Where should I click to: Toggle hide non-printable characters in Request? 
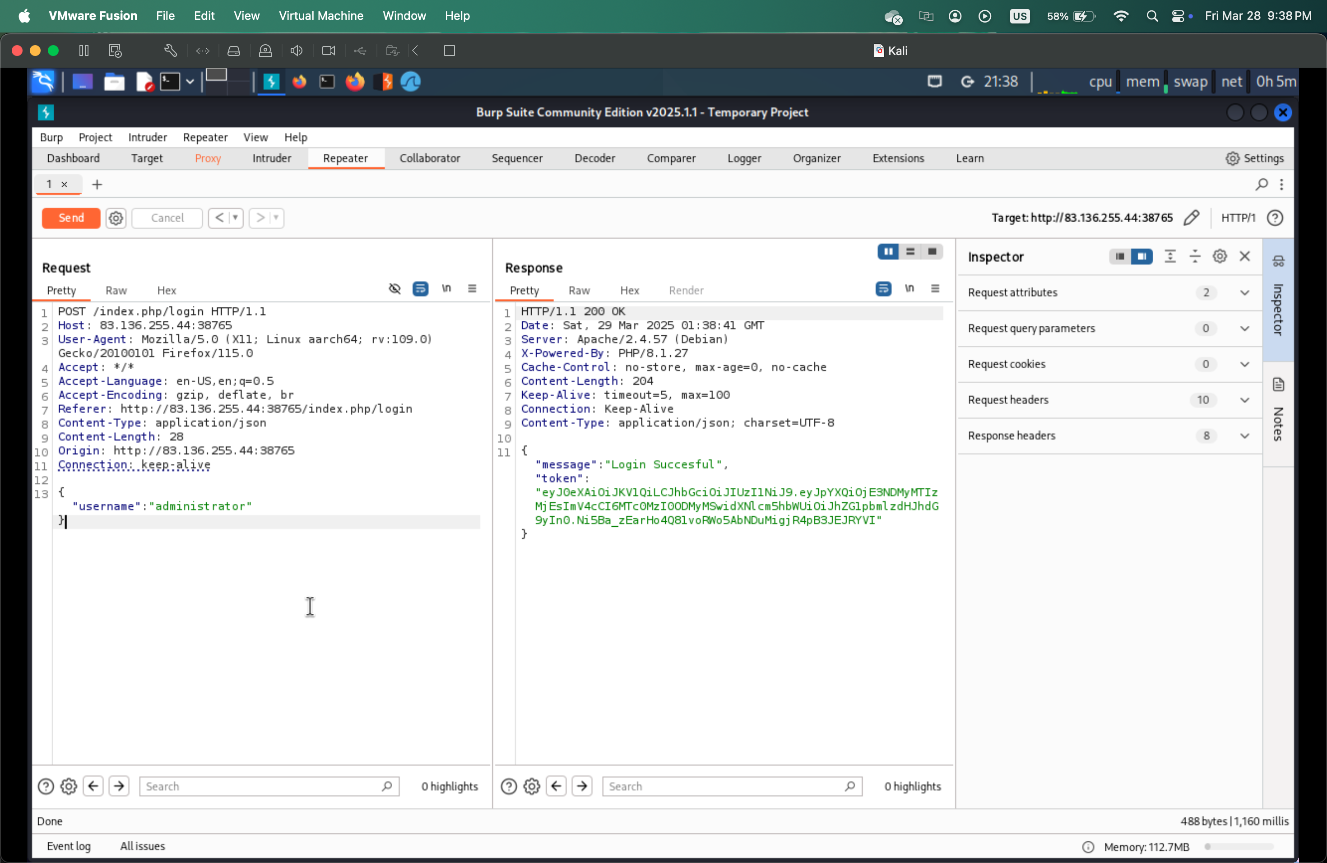[395, 289]
